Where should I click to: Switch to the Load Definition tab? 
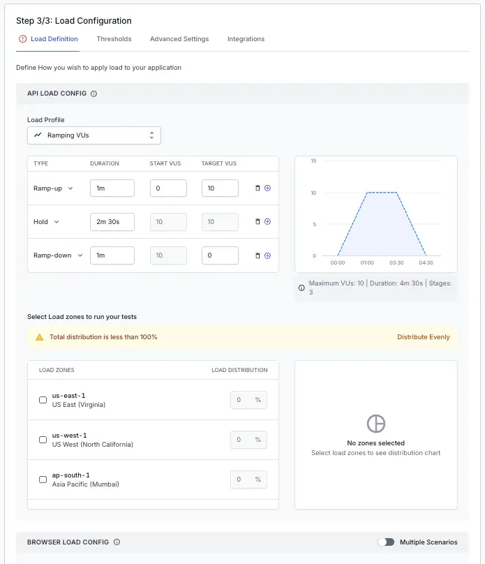[x=48, y=39]
